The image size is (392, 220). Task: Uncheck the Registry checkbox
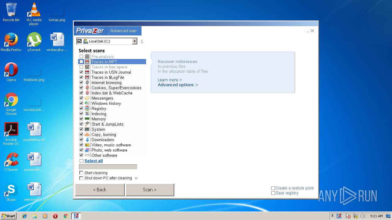(81, 108)
